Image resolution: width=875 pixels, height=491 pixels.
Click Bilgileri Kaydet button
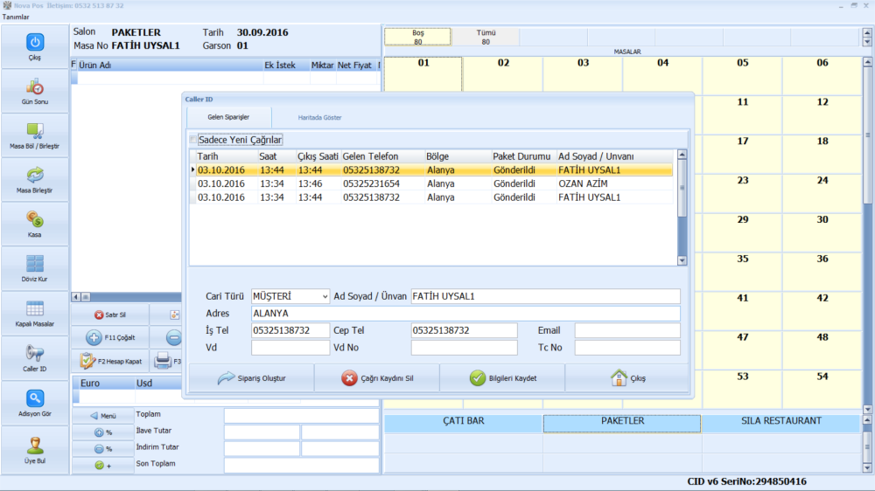tap(502, 378)
